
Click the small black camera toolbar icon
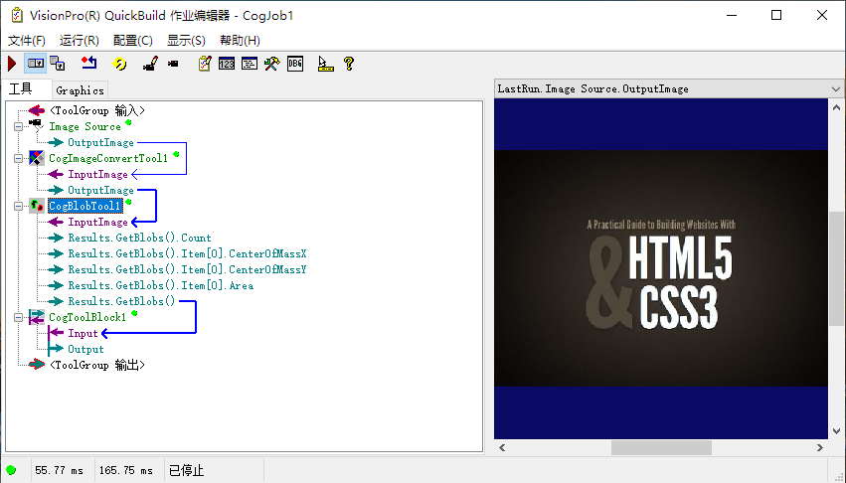click(x=173, y=64)
